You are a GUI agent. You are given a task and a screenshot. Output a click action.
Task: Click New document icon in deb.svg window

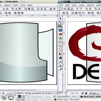(x=61, y=9)
